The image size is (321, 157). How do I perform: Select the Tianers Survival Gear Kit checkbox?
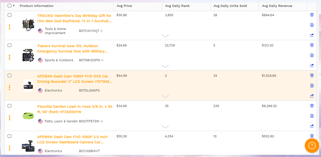point(9,45)
